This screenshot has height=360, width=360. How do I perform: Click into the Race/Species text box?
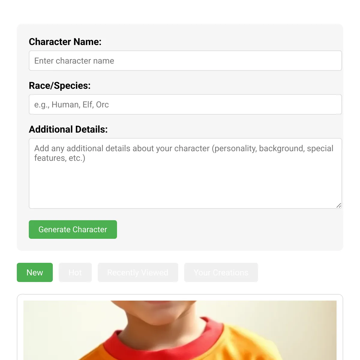point(185,104)
